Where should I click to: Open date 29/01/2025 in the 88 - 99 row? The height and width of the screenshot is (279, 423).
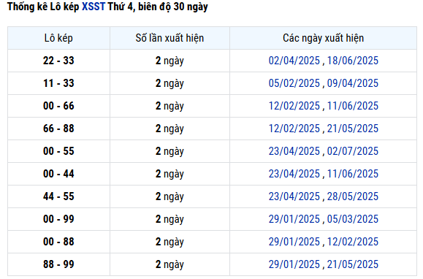[294, 264]
